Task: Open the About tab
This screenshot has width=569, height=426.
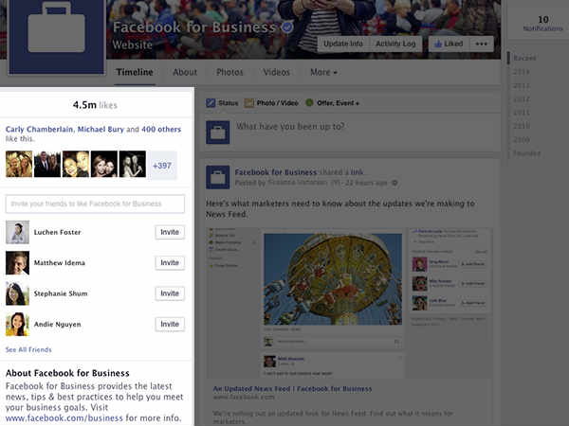Action: [185, 72]
